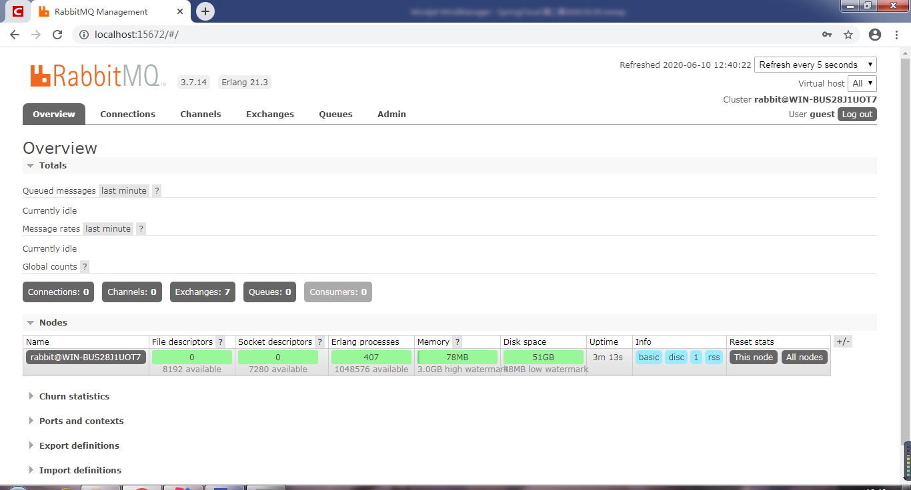This screenshot has height=490, width=911.
Task: Open saved passwords key icon
Action: [827, 35]
